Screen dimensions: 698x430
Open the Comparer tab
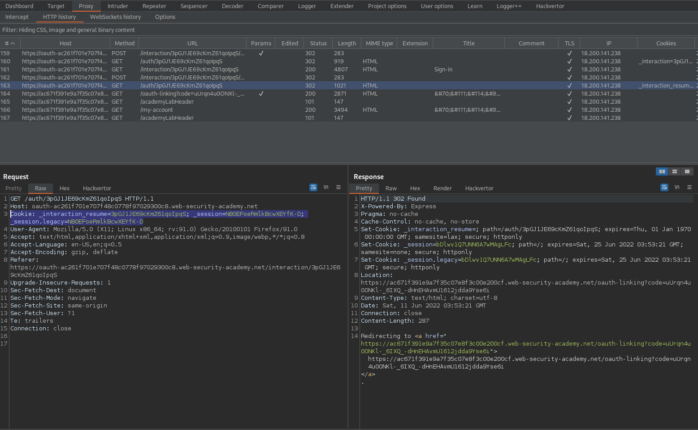coord(271,6)
